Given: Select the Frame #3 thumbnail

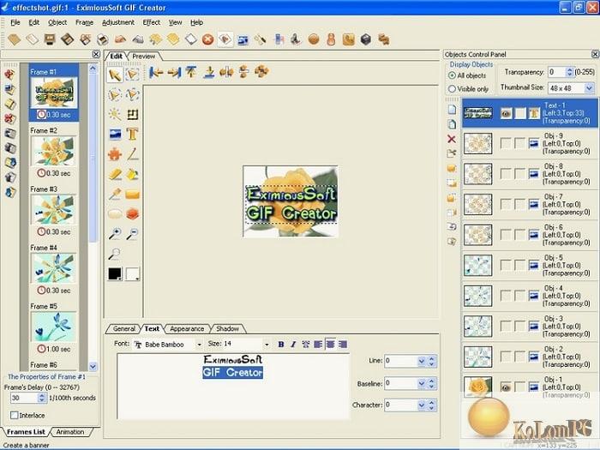Looking at the screenshot, I should coord(53,210).
